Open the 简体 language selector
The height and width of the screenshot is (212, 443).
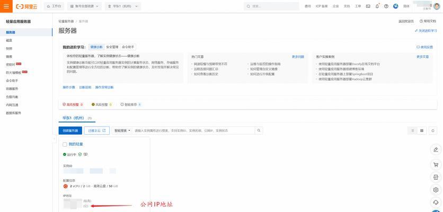point(406,6)
